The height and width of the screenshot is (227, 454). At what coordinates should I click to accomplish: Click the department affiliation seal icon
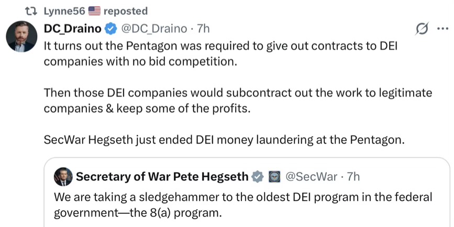(x=274, y=177)
